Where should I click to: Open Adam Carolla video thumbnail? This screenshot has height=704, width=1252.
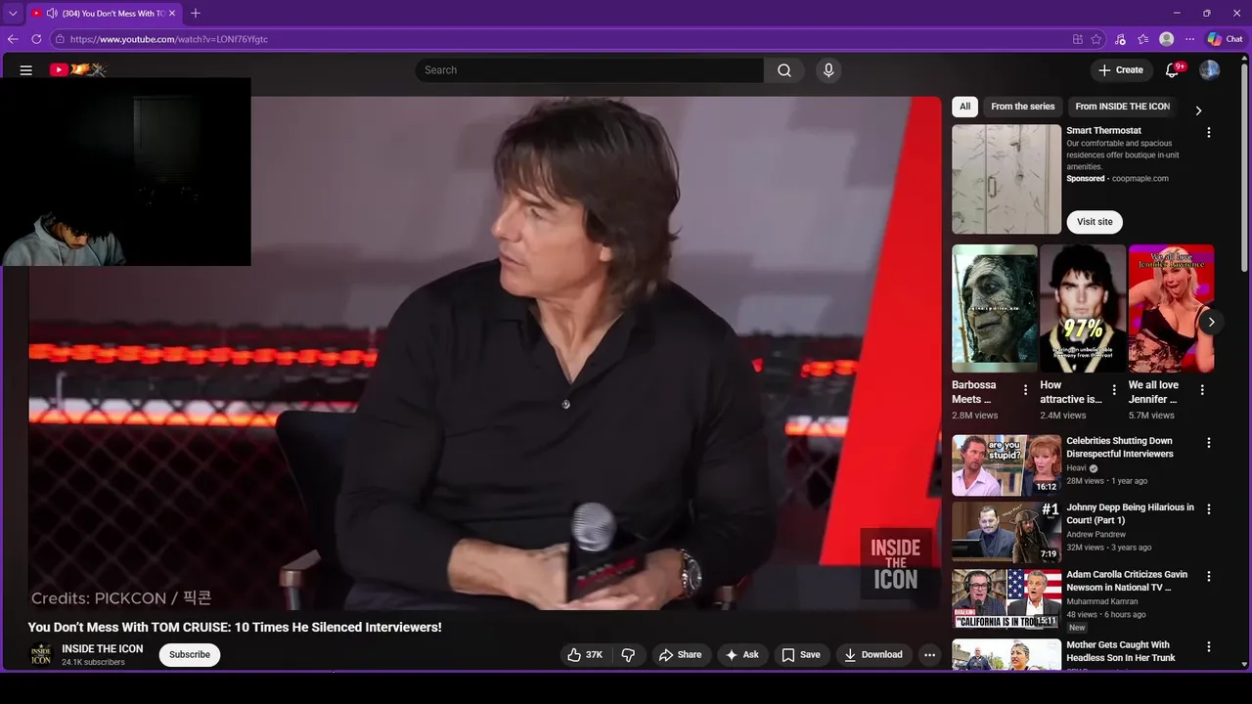pos(1006,599)
